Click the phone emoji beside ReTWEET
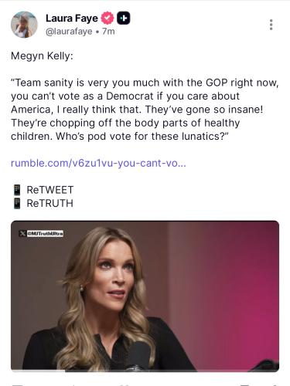Viewport: 290px width, 386px height. click(17, 190)
